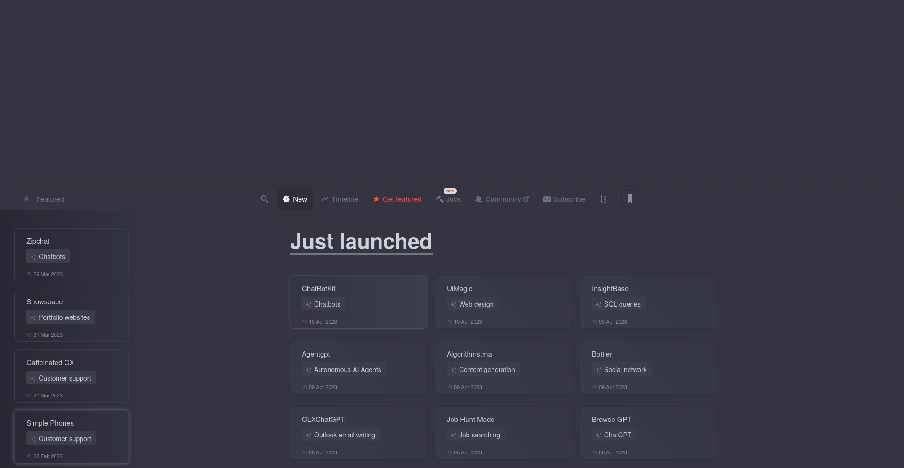Click the Autonomous AI Agents tag
The height and width of the screenshot is (468, 904).
click(344, 369)
